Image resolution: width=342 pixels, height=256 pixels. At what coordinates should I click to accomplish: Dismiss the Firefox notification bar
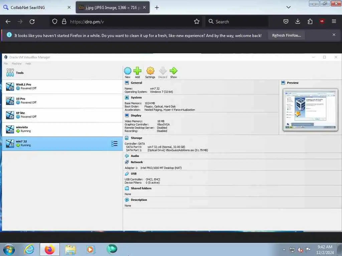tap(334, 35)
